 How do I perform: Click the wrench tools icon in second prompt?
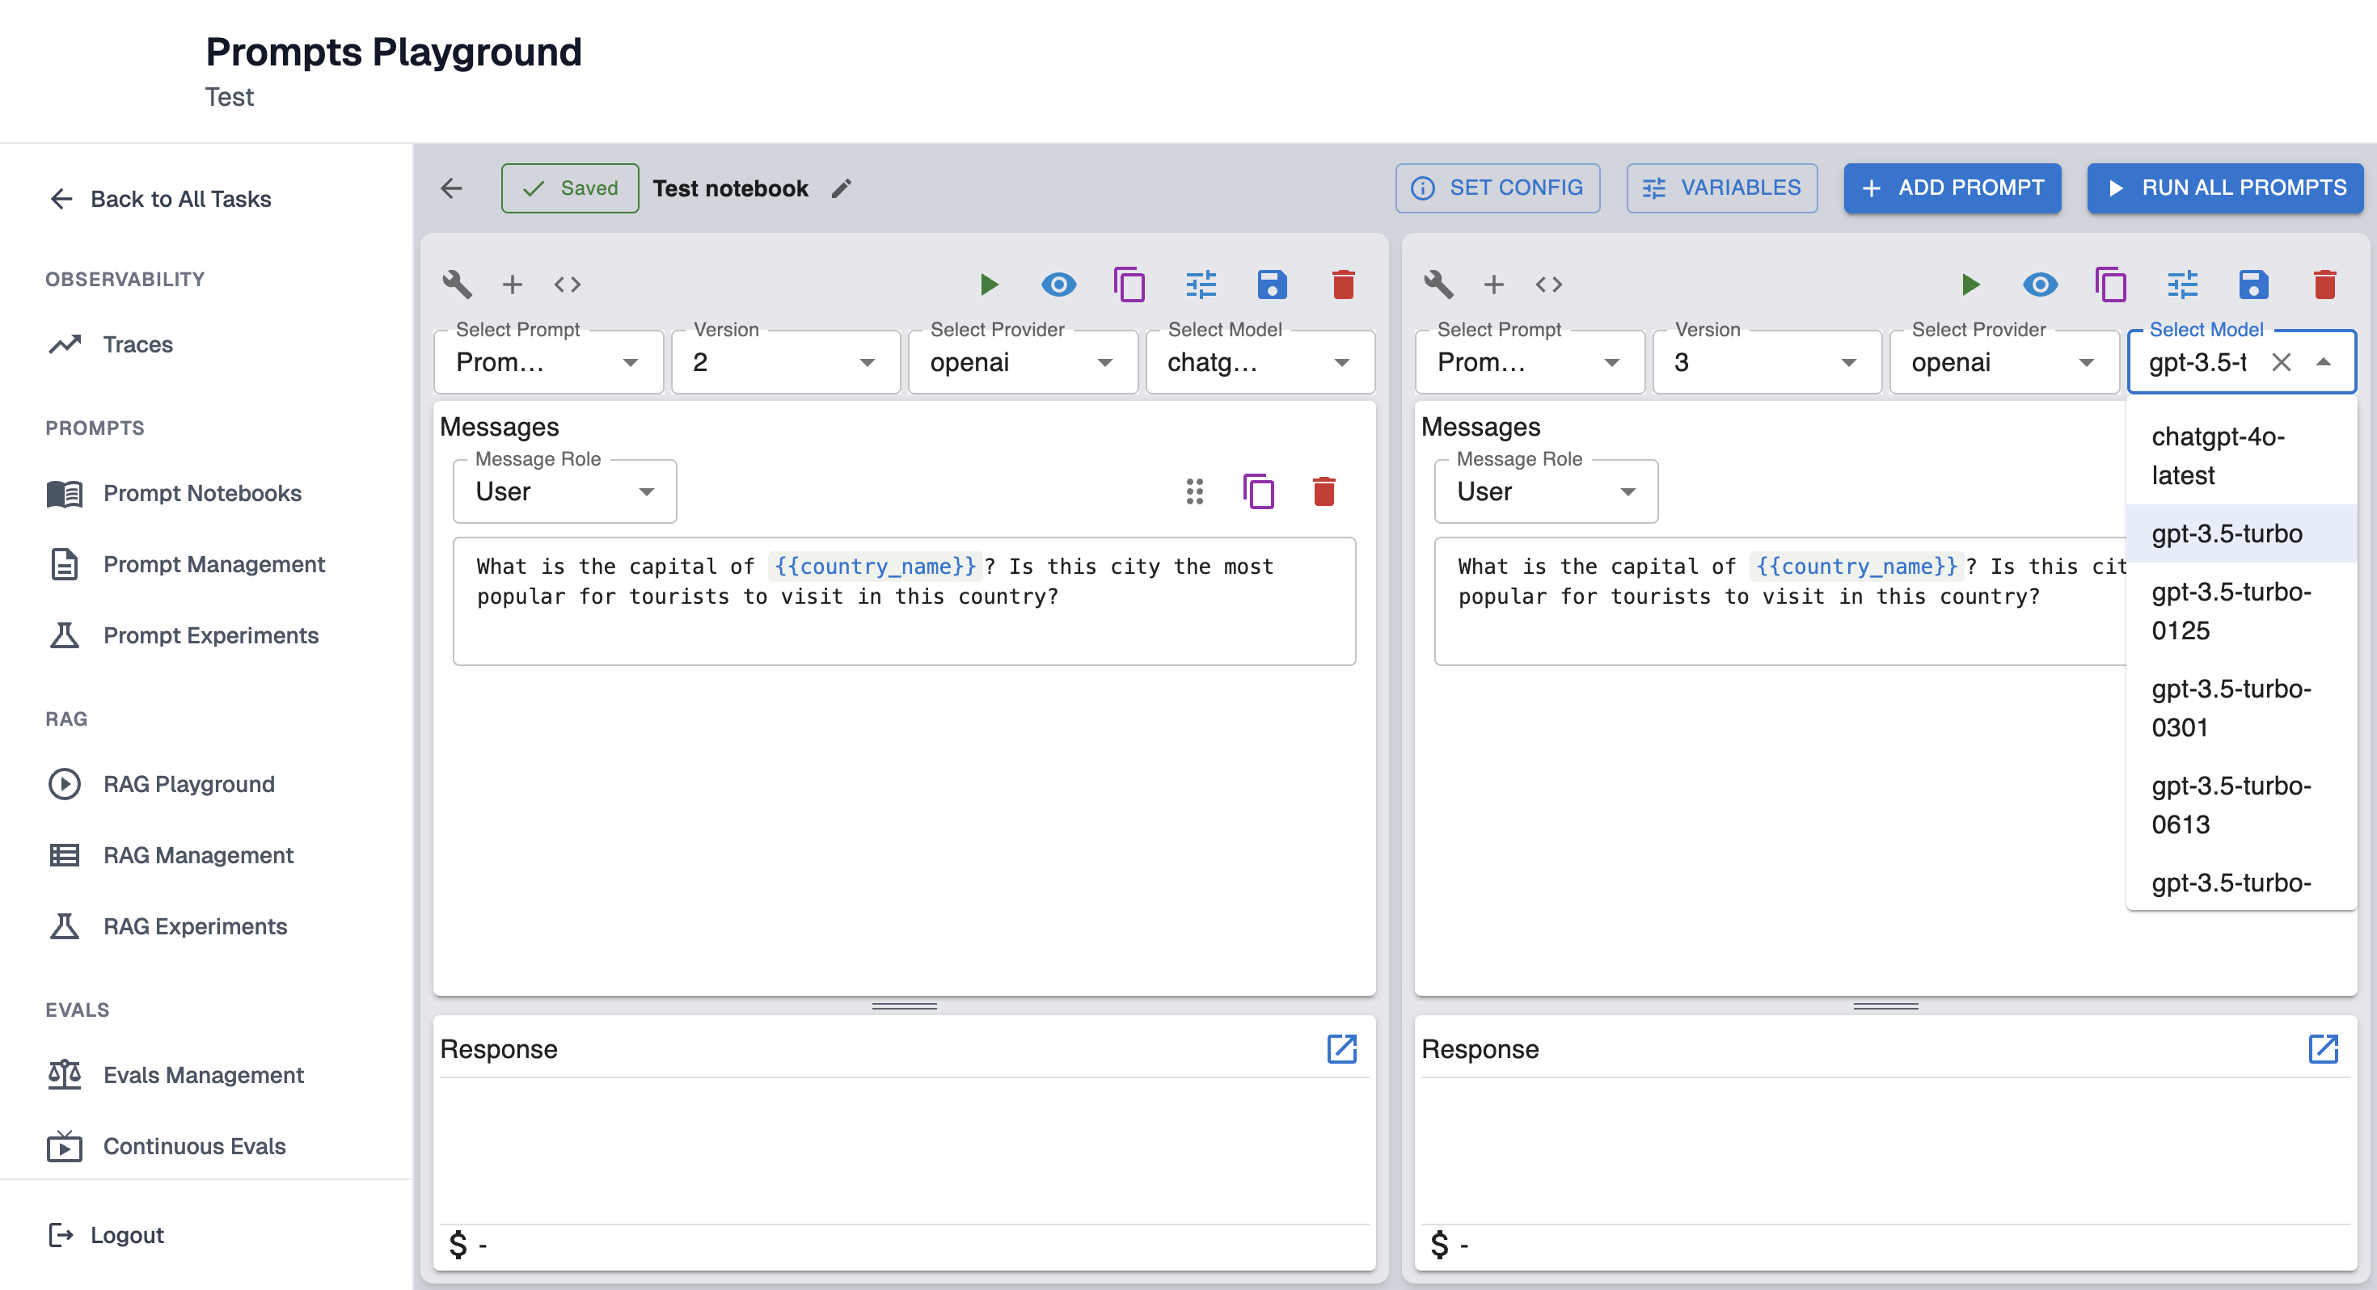[x=1438, y=285]
